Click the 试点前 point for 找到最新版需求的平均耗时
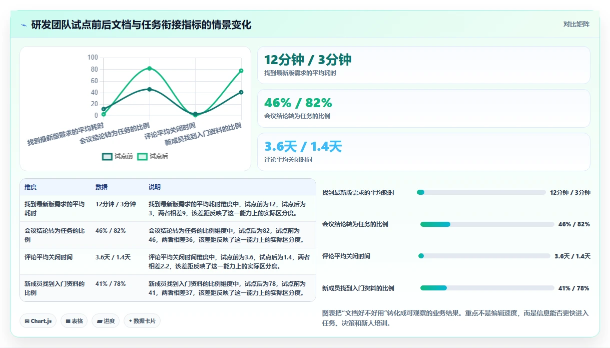The height and width of the screenshot is (348, 610). [104, 109]
